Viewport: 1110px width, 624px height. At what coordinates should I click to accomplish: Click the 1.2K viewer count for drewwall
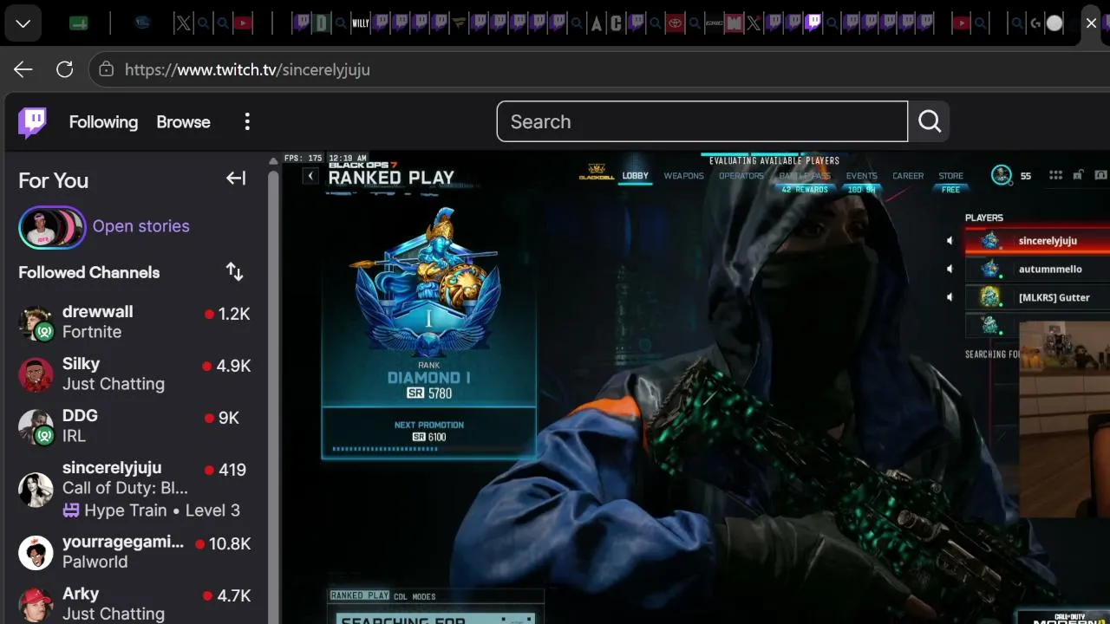point(234,314)
